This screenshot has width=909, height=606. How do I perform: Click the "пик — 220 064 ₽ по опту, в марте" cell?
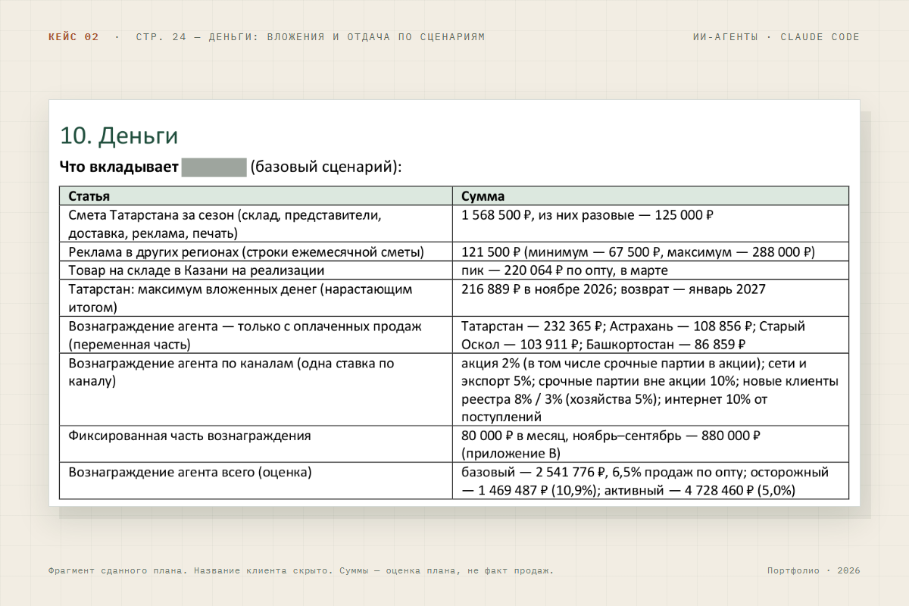coord(651,270)
